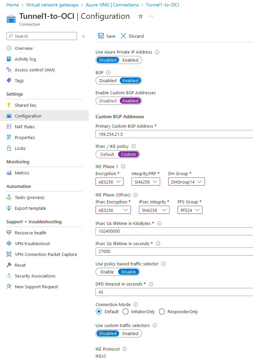The width and height of the screenshot is (253, 361).
Task: Collapse the sidebar with the double-chevron icon
Action: pyautogui.click(x=83, y=36)
